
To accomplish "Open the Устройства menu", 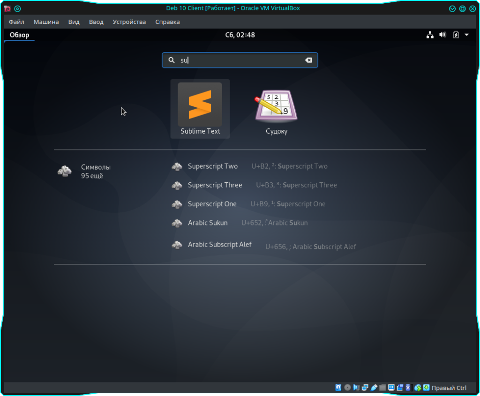I will 129,22.
